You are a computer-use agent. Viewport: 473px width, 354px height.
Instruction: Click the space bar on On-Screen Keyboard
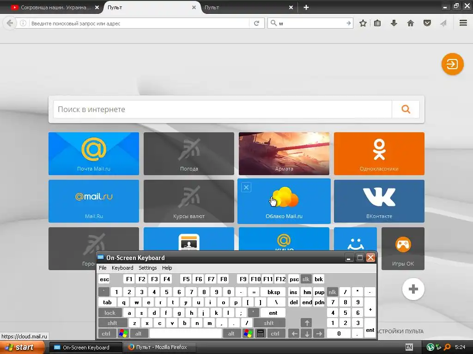pyautogui.click(x=186, y=334)
